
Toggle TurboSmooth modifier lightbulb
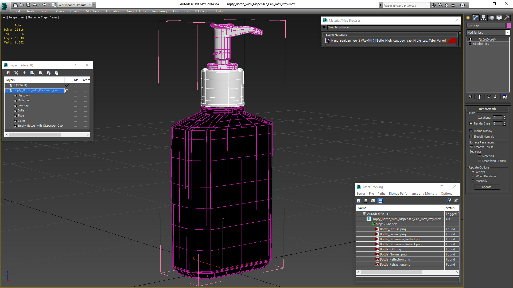[471, 39]
